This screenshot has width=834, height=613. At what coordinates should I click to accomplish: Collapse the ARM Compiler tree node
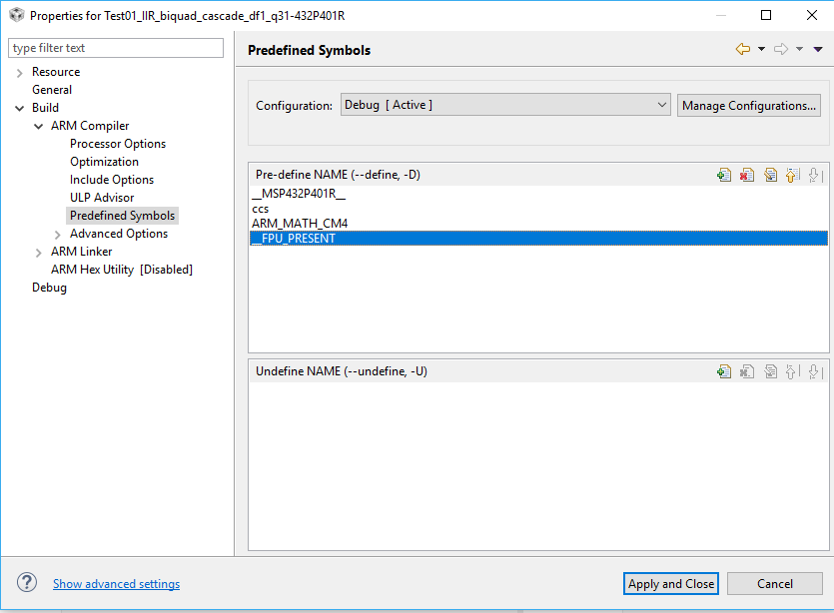(x=39, y=126)
